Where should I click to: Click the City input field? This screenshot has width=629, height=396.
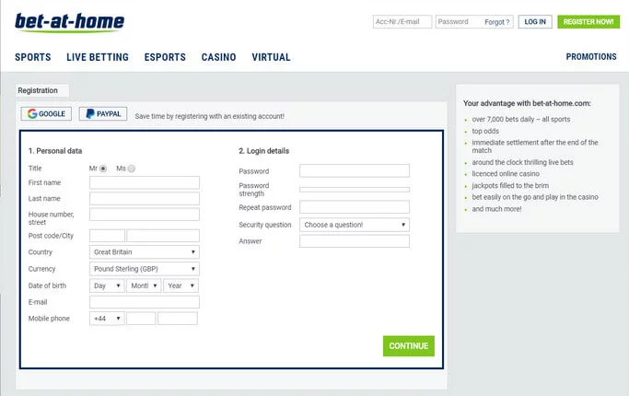[163, 236]
